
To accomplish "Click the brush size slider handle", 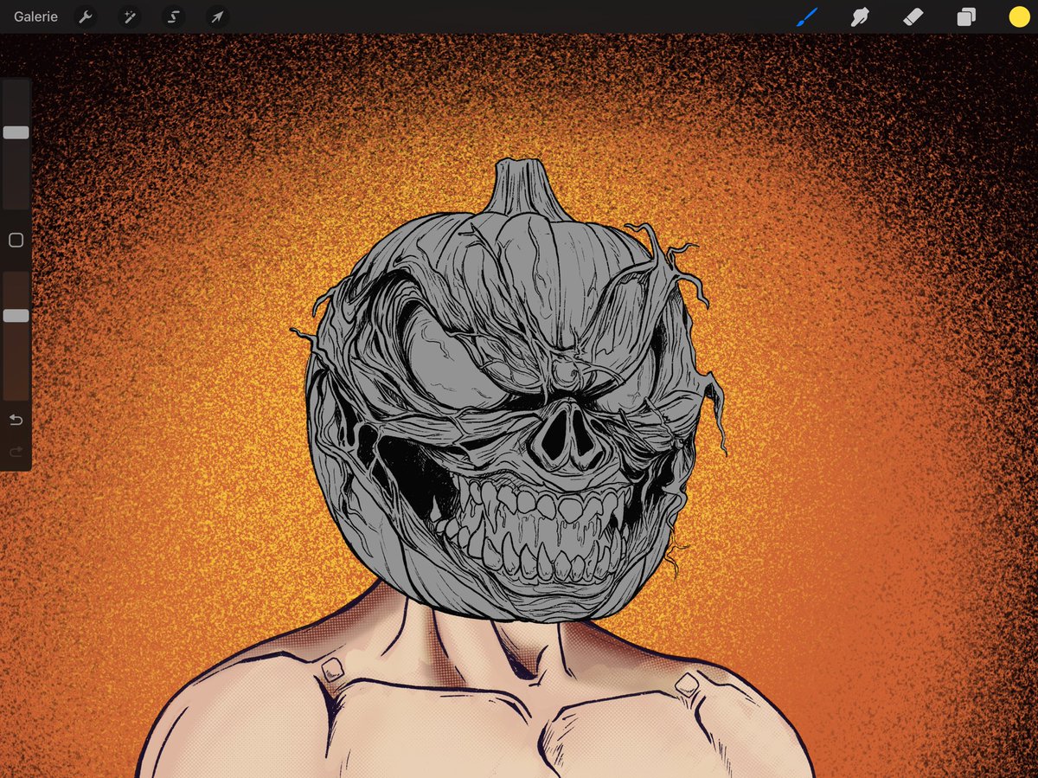I will [x=16, y=132].
